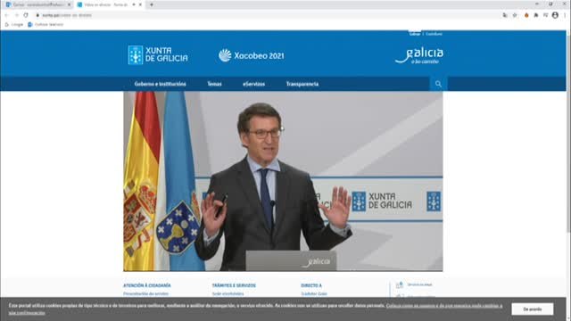Switch to the first browser tab
This screenshot has width=571, height=321.
tap(37, 4)
